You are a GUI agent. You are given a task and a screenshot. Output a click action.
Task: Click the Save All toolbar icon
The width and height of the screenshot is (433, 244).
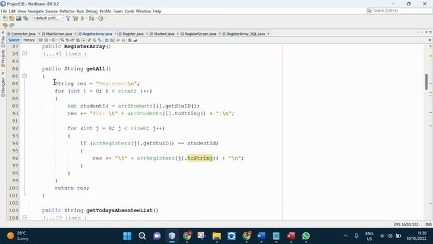pos(26,18)
